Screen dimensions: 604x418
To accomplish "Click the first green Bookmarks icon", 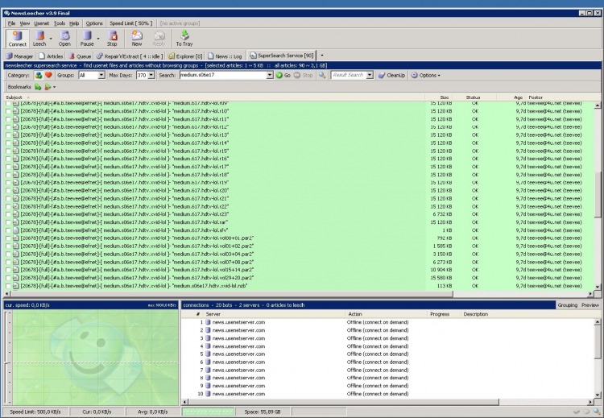I will click(x=38, y=87).
